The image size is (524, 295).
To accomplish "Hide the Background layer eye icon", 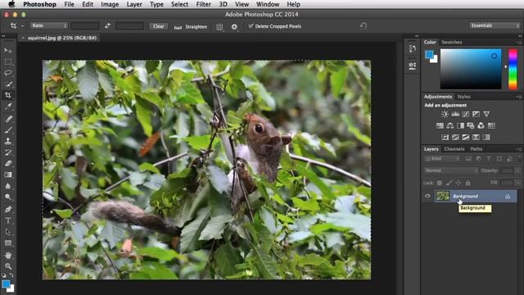I will click(427, 197).
